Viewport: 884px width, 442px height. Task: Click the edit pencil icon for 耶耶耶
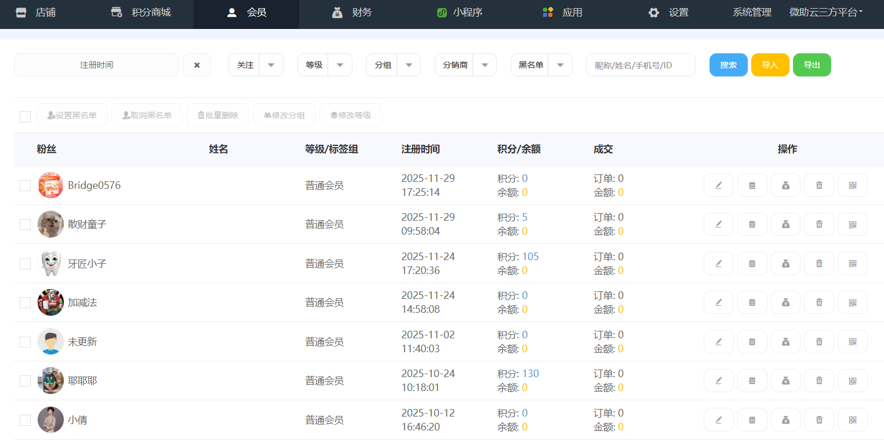tap(718, 381)
